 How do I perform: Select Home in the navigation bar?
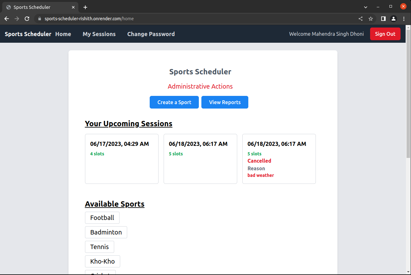tap(63, 34)
